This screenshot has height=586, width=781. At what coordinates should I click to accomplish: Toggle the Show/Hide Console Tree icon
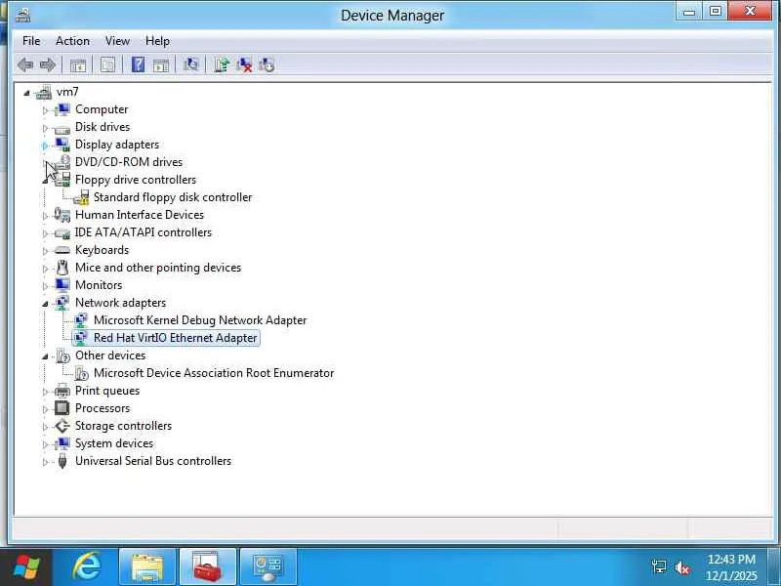[78, 64]
